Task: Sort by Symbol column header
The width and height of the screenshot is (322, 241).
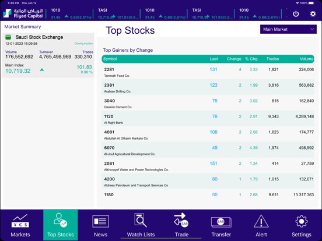Action: (110, 59)
